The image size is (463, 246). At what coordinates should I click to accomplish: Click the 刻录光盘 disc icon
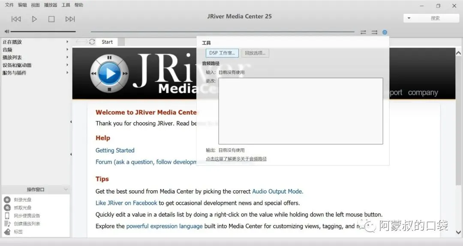click(7, 200)
